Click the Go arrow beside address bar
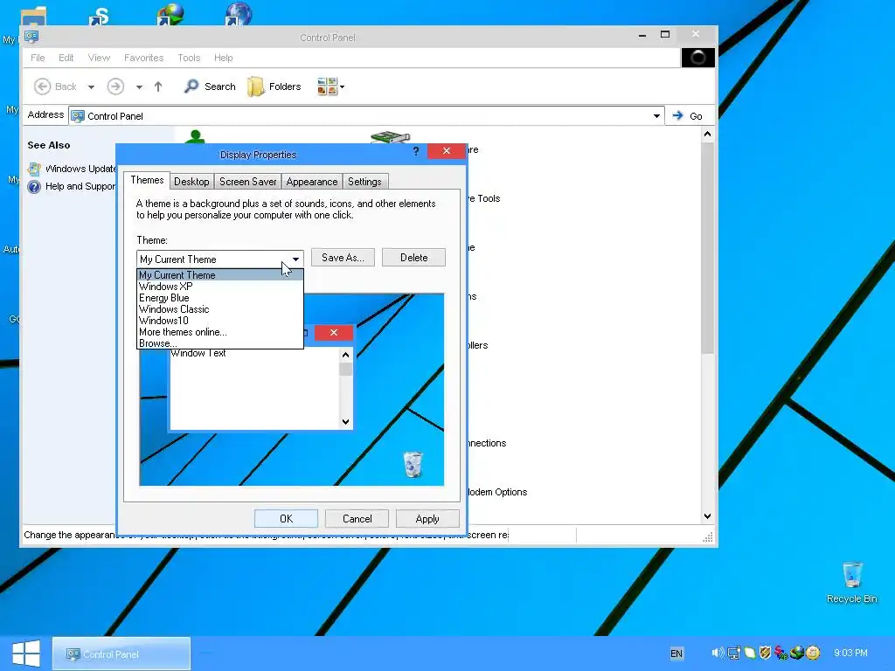This screenshot has height=671, width=895. 677,116
